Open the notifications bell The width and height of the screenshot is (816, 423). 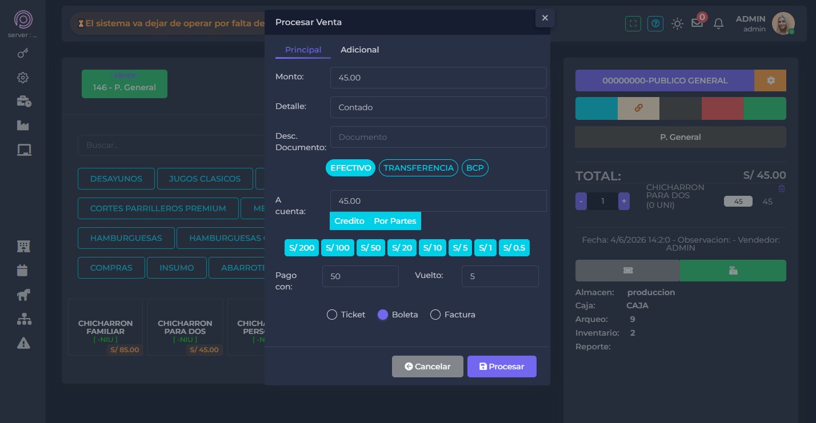[719, 23]
